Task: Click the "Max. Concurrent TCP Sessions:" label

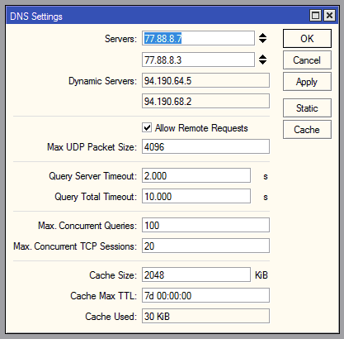Action: [x=75, y=246]
